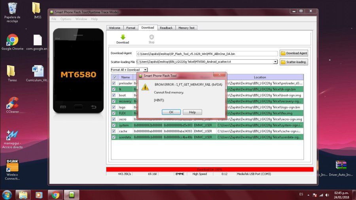Screen dimensions: 356x200
Task: Switch to the Readback tab
Action: [166, 28]
